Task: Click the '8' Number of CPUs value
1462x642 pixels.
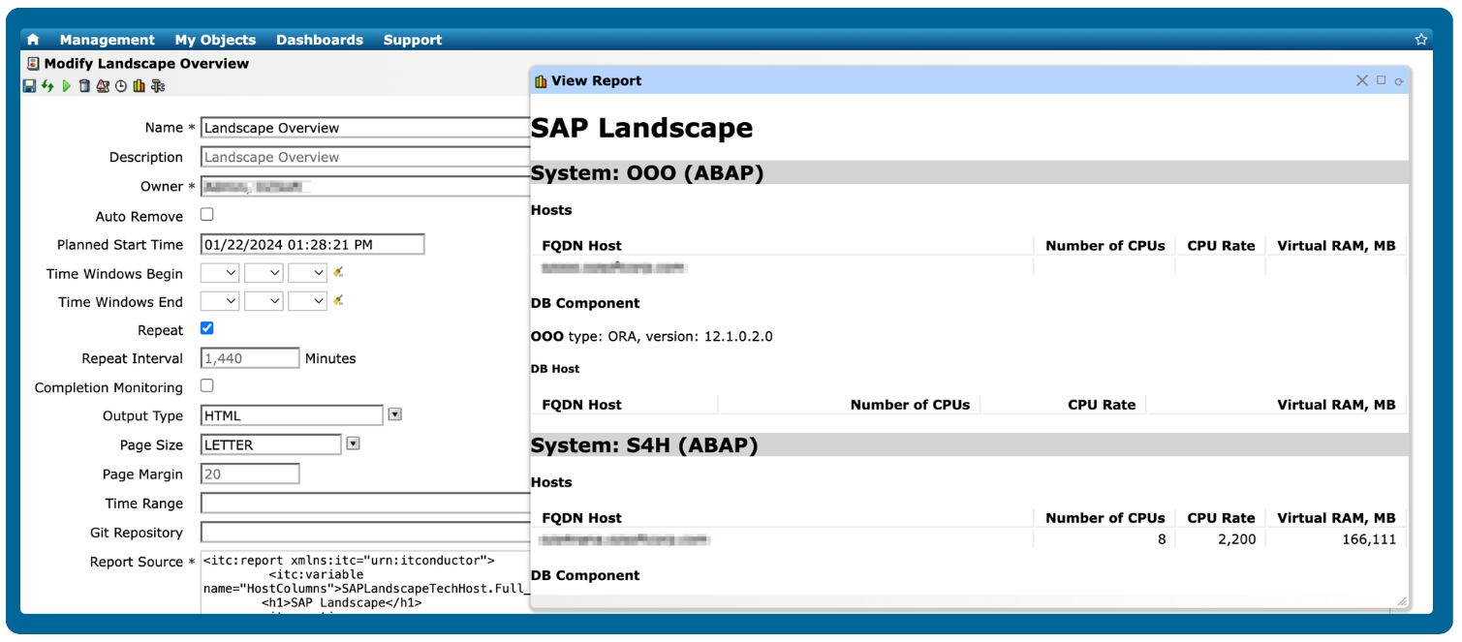Action: pos(1162,538)
